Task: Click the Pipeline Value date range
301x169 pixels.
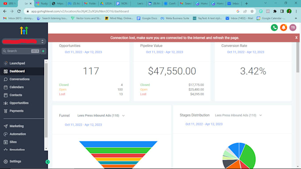Action: click(x=165, y=52)
